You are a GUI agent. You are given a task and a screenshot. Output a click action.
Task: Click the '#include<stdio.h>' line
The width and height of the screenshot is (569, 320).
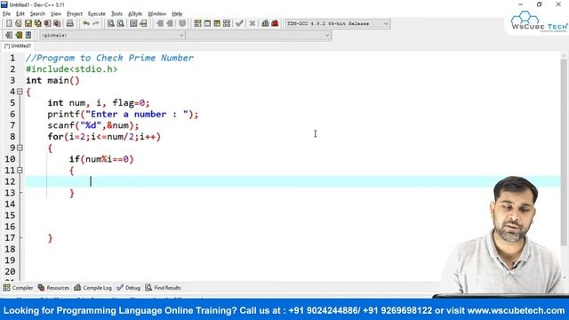[71, 69]
